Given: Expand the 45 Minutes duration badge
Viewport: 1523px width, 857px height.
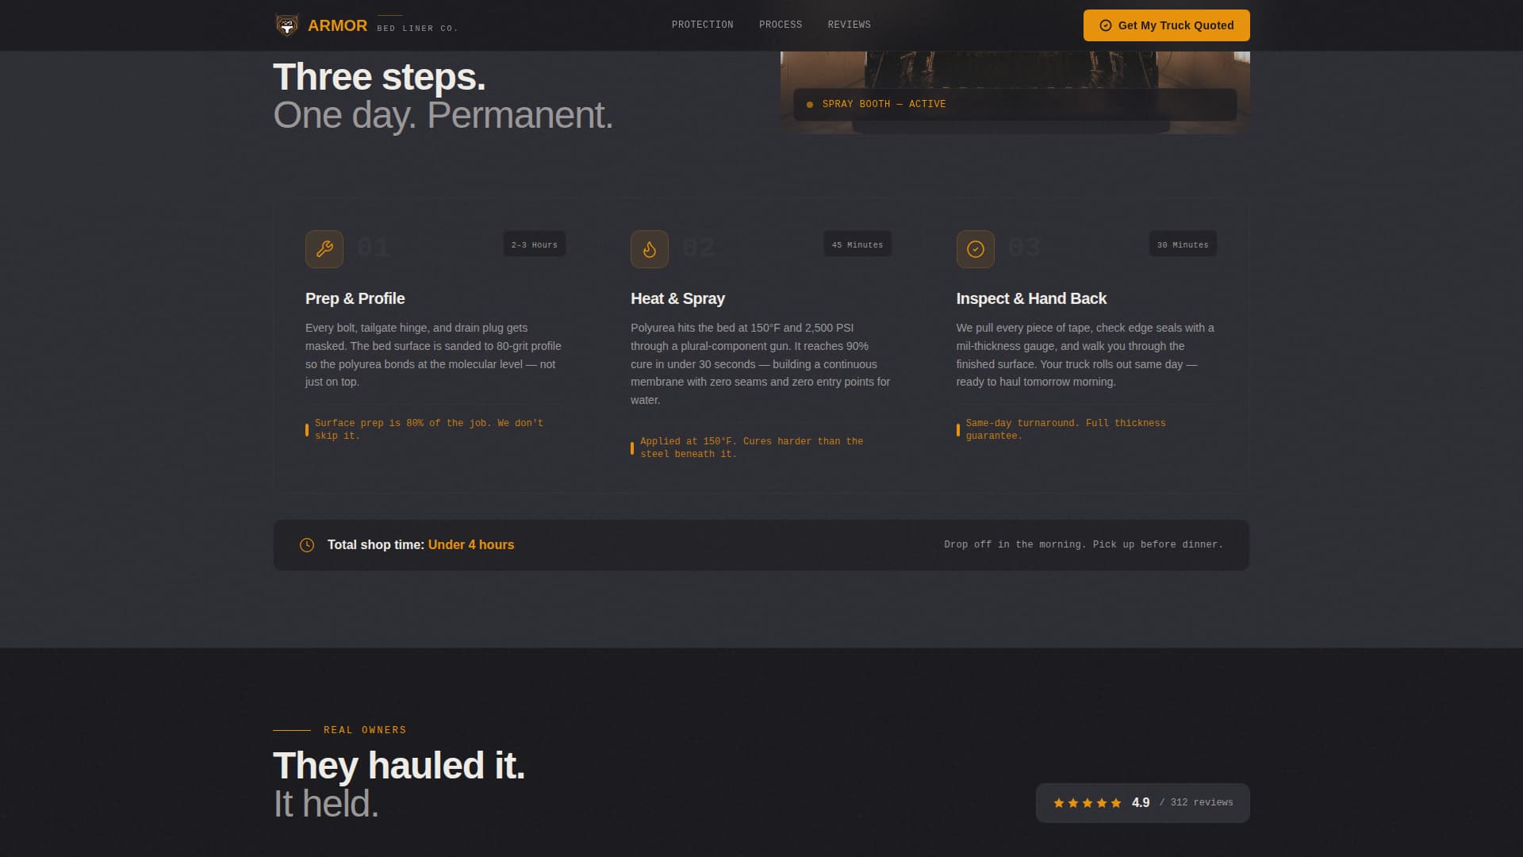Looking at the screenshot, I should [857, 244].
